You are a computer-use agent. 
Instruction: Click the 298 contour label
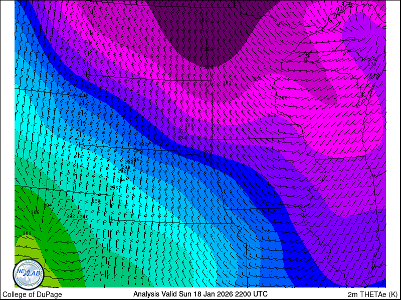pos(96,201)
